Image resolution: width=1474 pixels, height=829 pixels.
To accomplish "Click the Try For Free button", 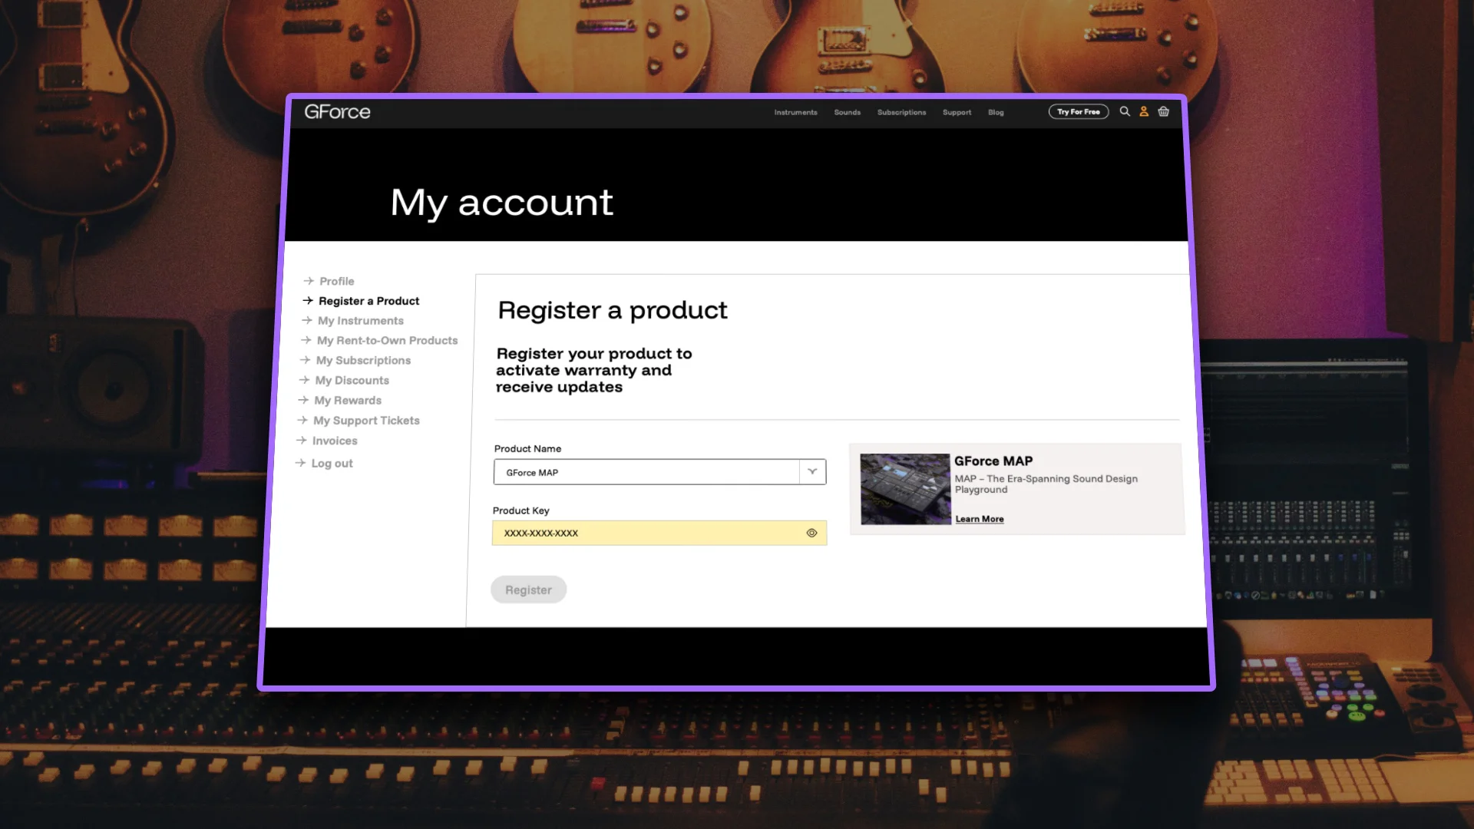I will pyautogui.click(x=1079, y=111).
